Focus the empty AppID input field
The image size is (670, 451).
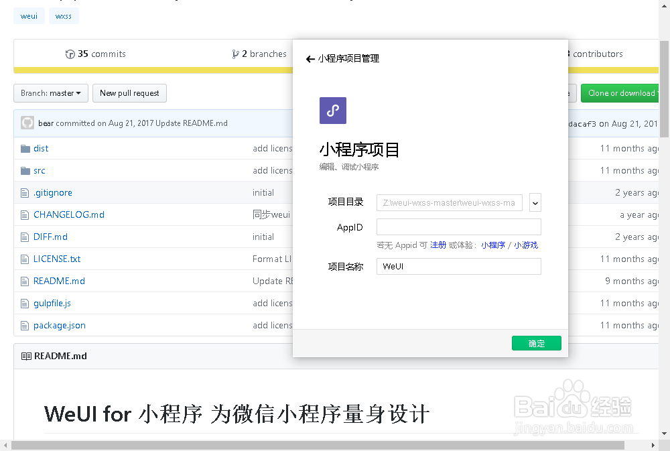[x=459, y=227]
